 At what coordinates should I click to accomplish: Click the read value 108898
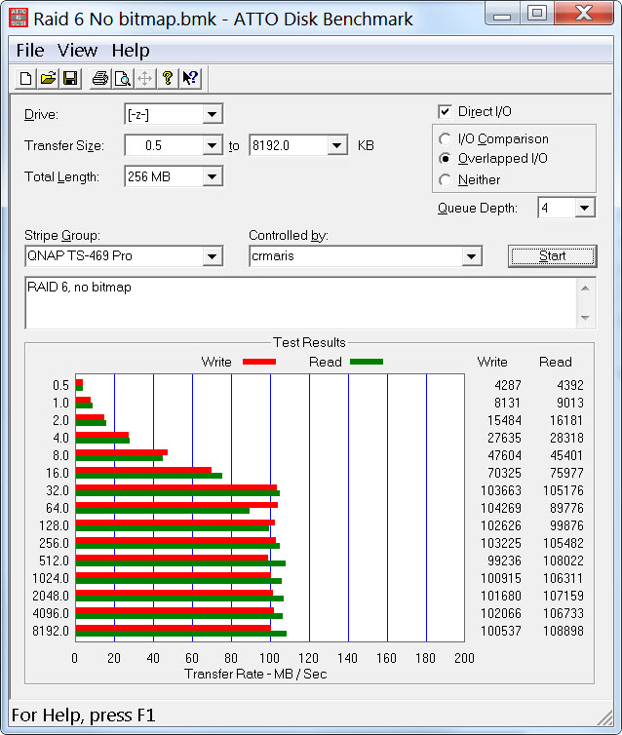point(563,631)
